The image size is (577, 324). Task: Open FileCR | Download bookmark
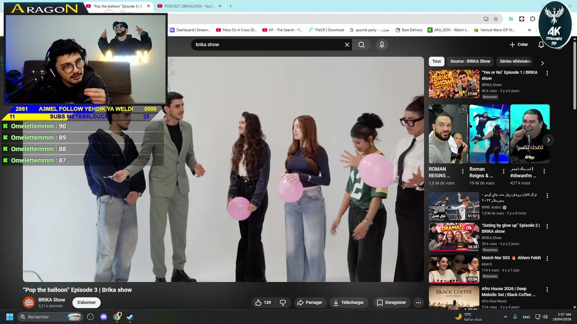326,30
